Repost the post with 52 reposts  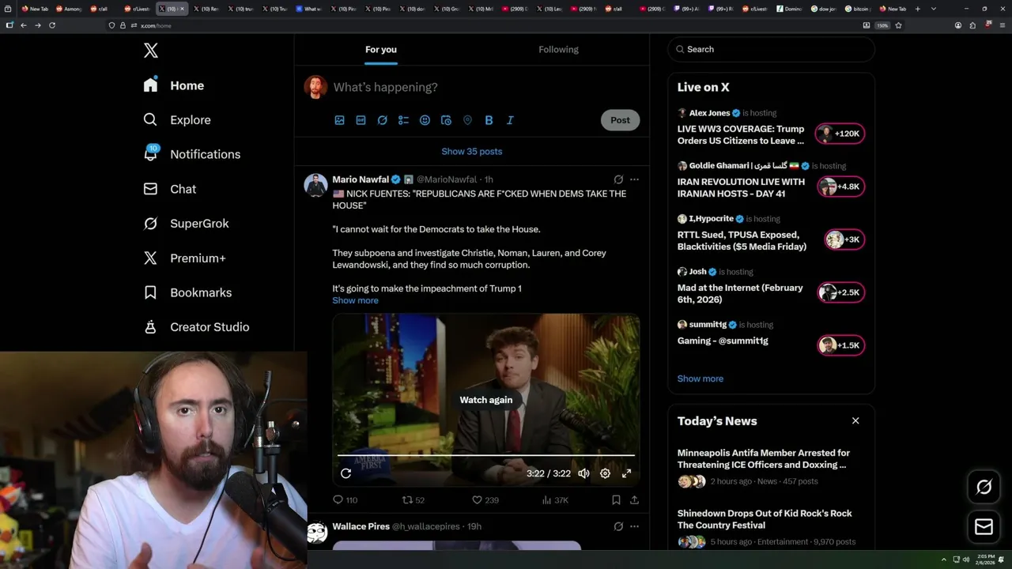point(413,500)
